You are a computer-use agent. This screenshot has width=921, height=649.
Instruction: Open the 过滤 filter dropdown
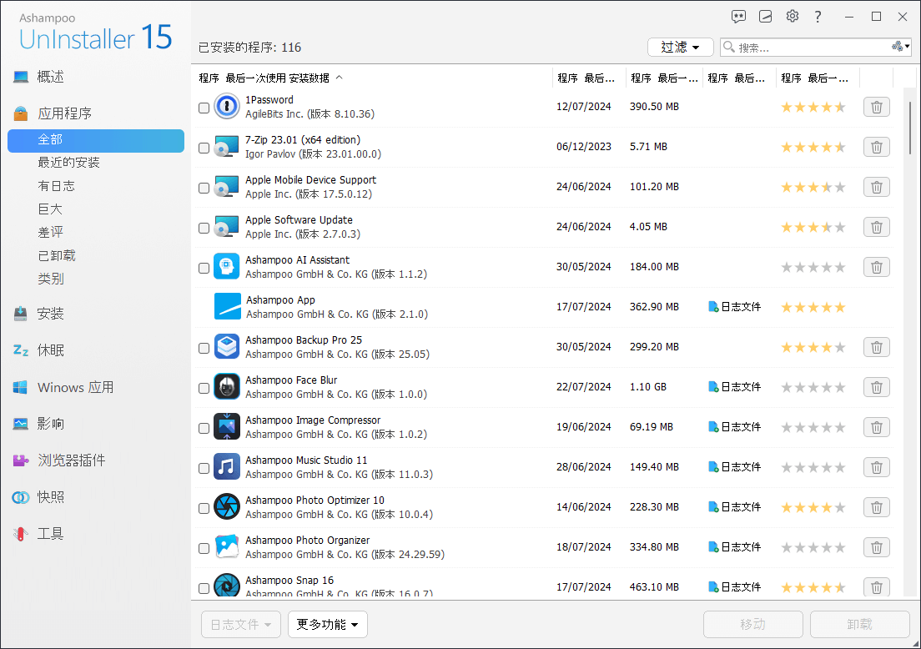point(680,47)
